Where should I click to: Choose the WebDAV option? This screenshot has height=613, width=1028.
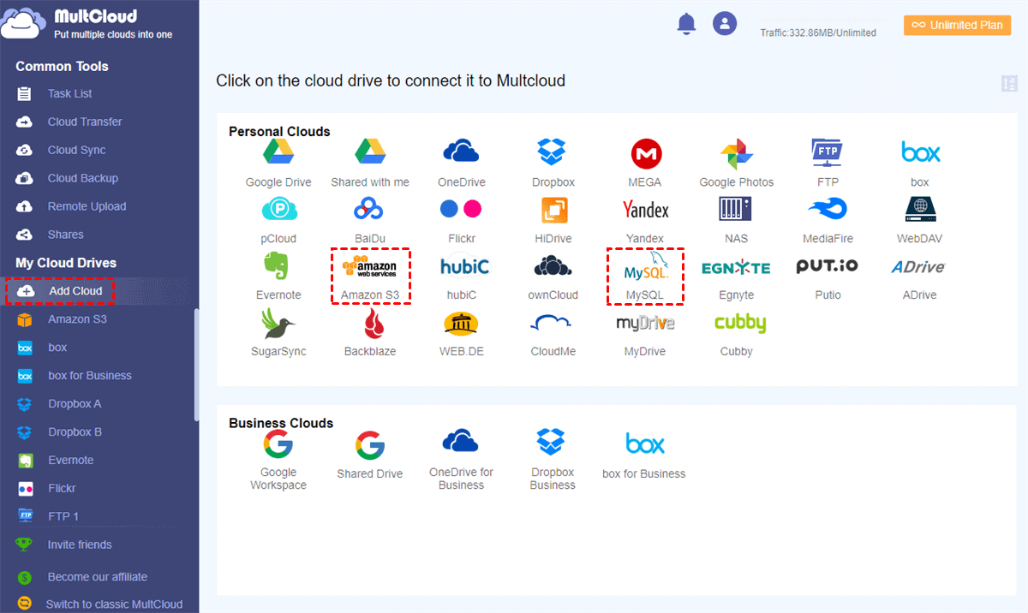[x=920, y=219]
